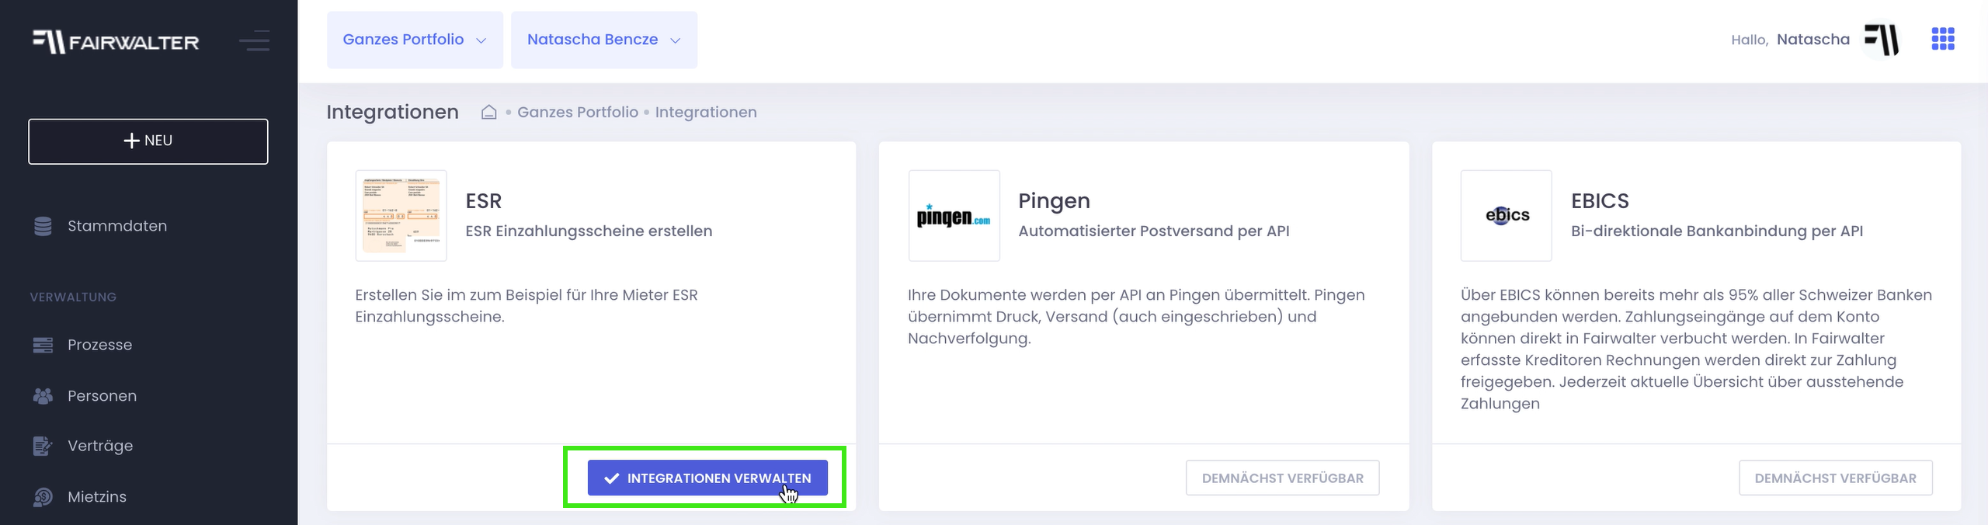
Task: Click the user avatar next to Natascha
Action: (x=1882, y=40)
